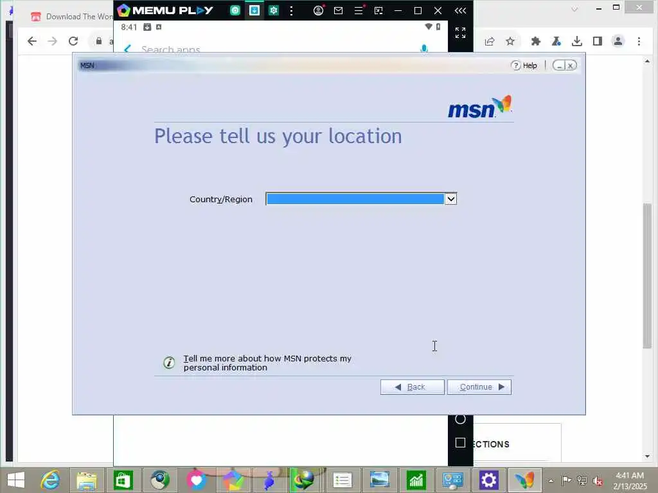
Task: Open File Explorer from taskbar
Action: click(x=87, y=480)
